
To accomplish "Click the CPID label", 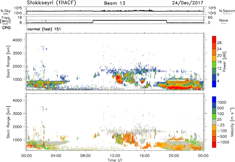I will coord(6,28).
